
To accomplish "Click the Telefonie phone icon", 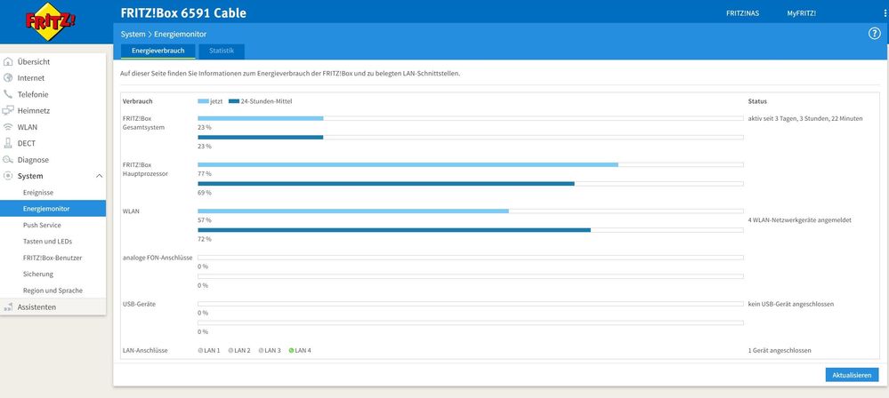I will pyautogui.click(x=8, y=94).
